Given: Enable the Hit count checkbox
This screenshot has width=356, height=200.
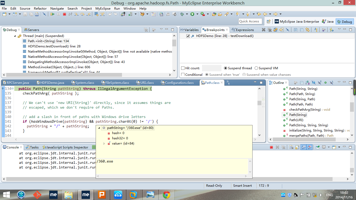Looking at the screenshot, I should [183, 68].
